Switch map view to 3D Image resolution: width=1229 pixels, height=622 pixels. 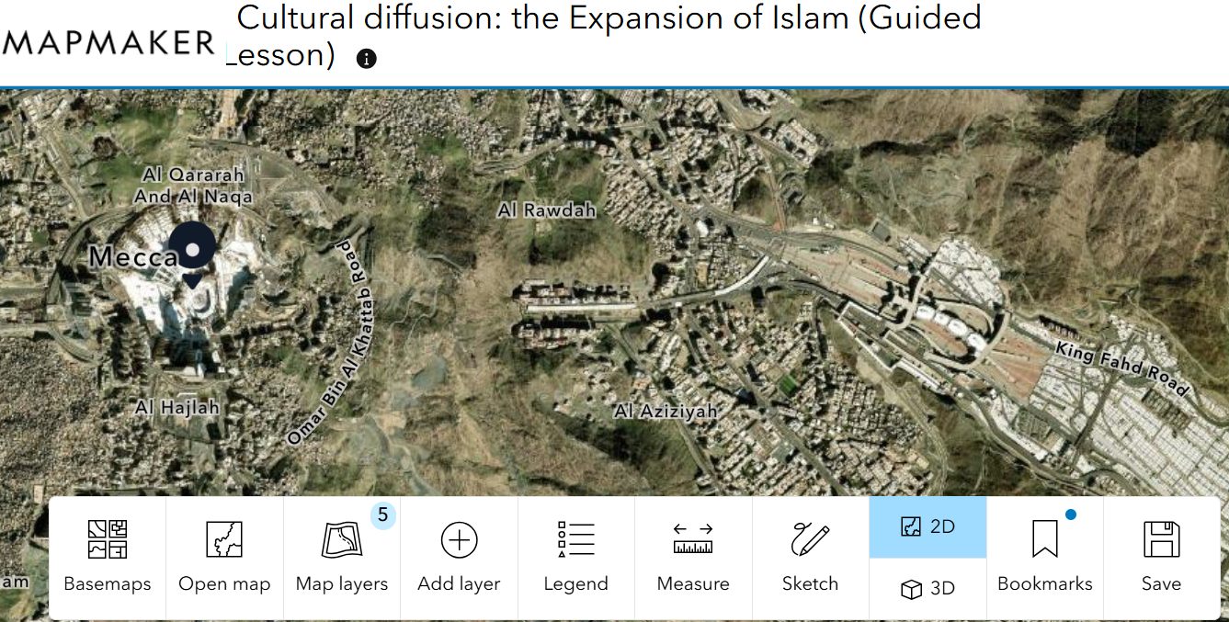point(927,589)
